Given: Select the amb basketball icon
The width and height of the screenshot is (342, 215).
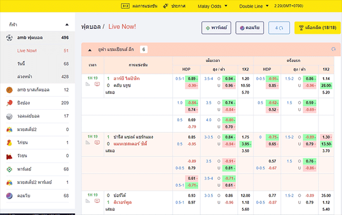Looking at the screenshot, I should (9, 89).
